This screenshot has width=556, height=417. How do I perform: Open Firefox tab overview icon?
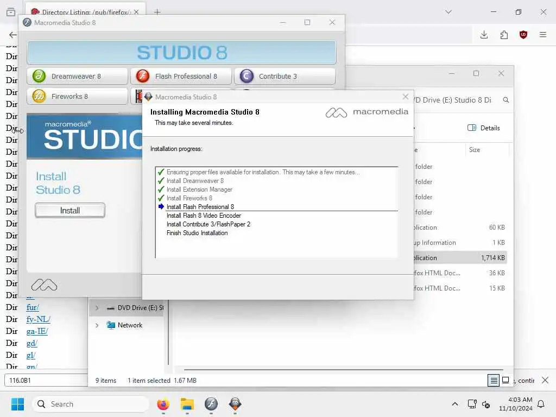[x=11, y=12]
